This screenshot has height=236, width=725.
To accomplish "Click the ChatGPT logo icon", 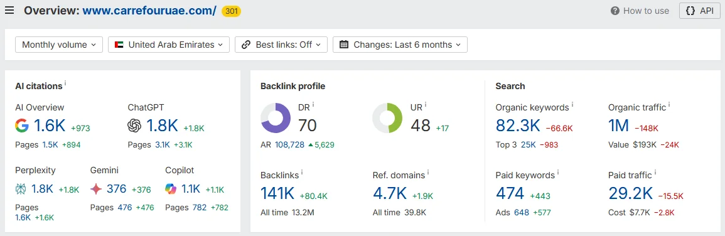I will (134, 126).
